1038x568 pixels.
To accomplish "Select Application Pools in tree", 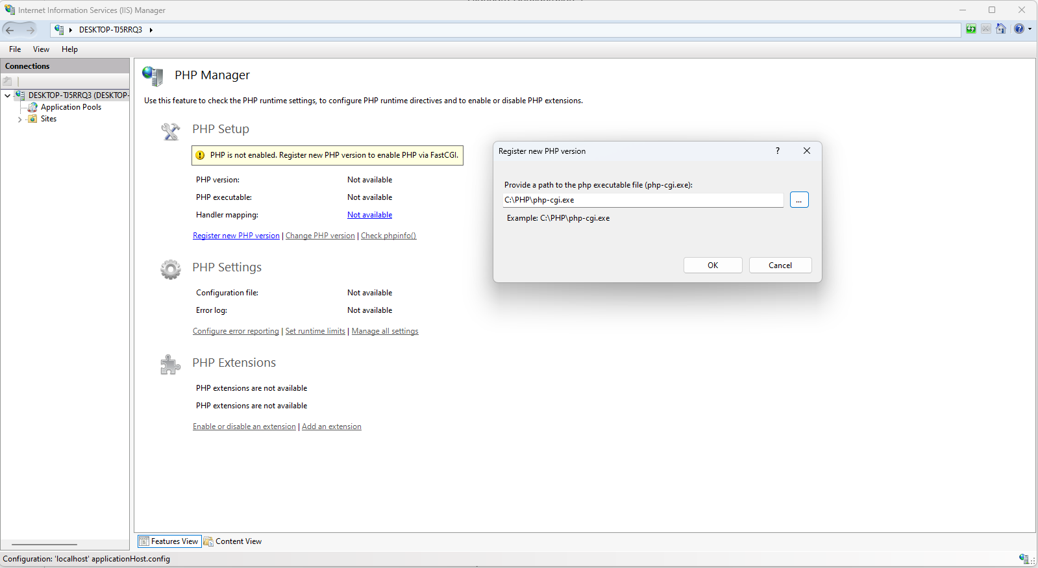I will pos(71,107).
